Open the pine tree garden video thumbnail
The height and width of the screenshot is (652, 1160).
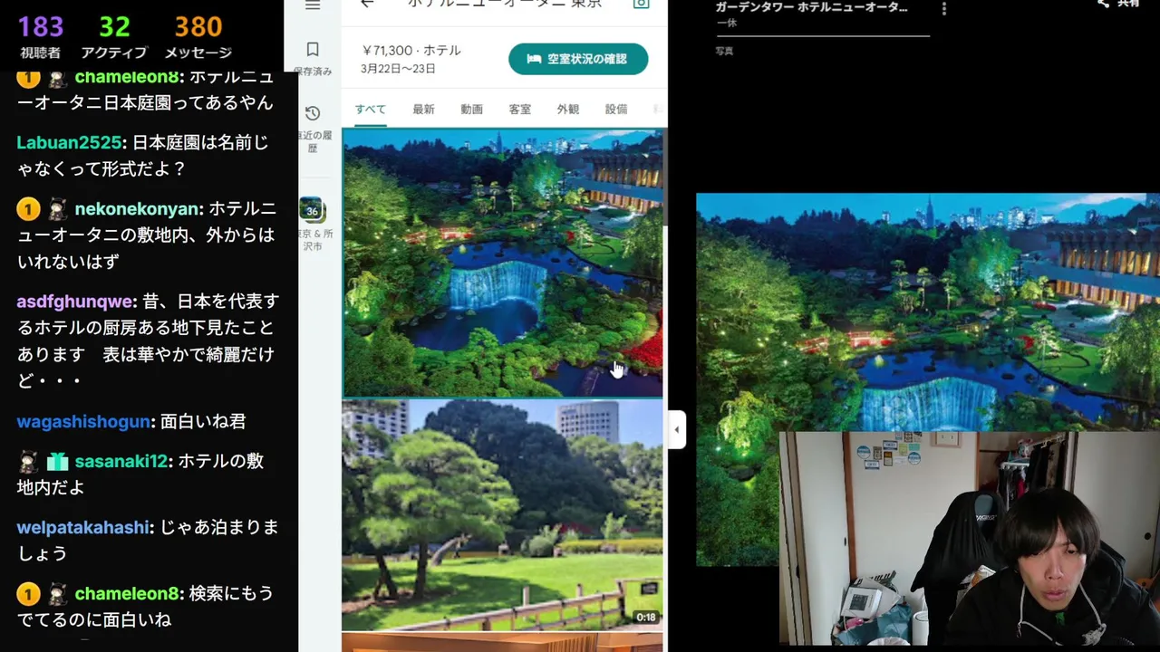502,514
